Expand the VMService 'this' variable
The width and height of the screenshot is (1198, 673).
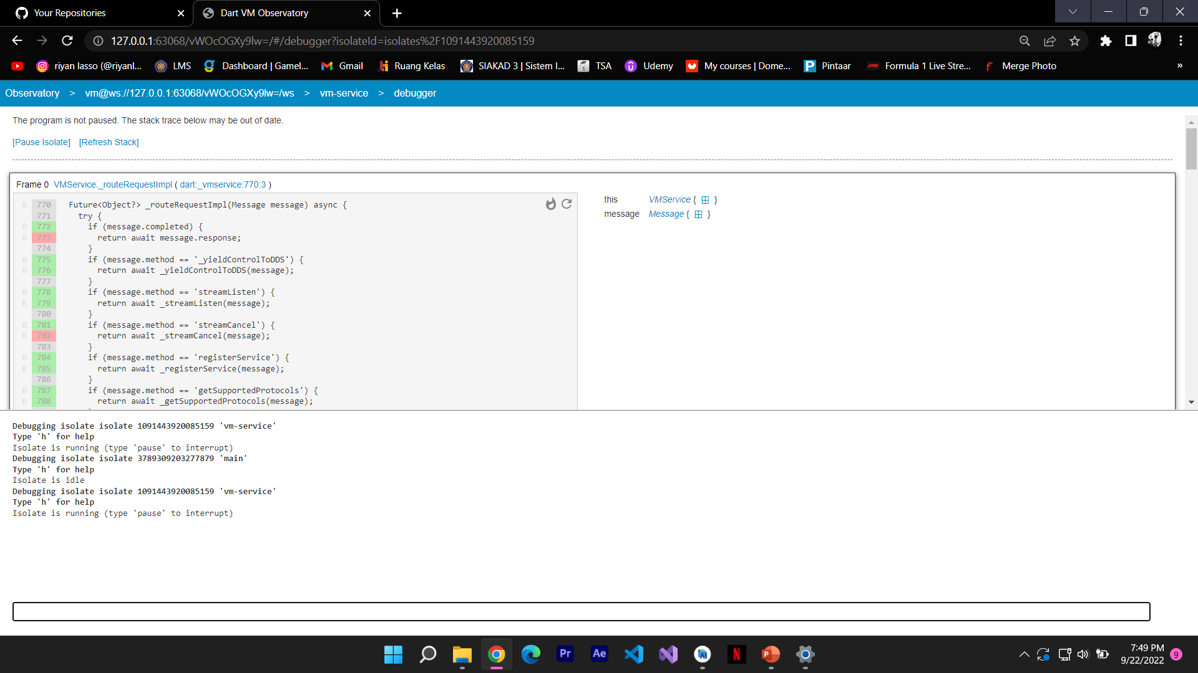[x=705, y=200]
